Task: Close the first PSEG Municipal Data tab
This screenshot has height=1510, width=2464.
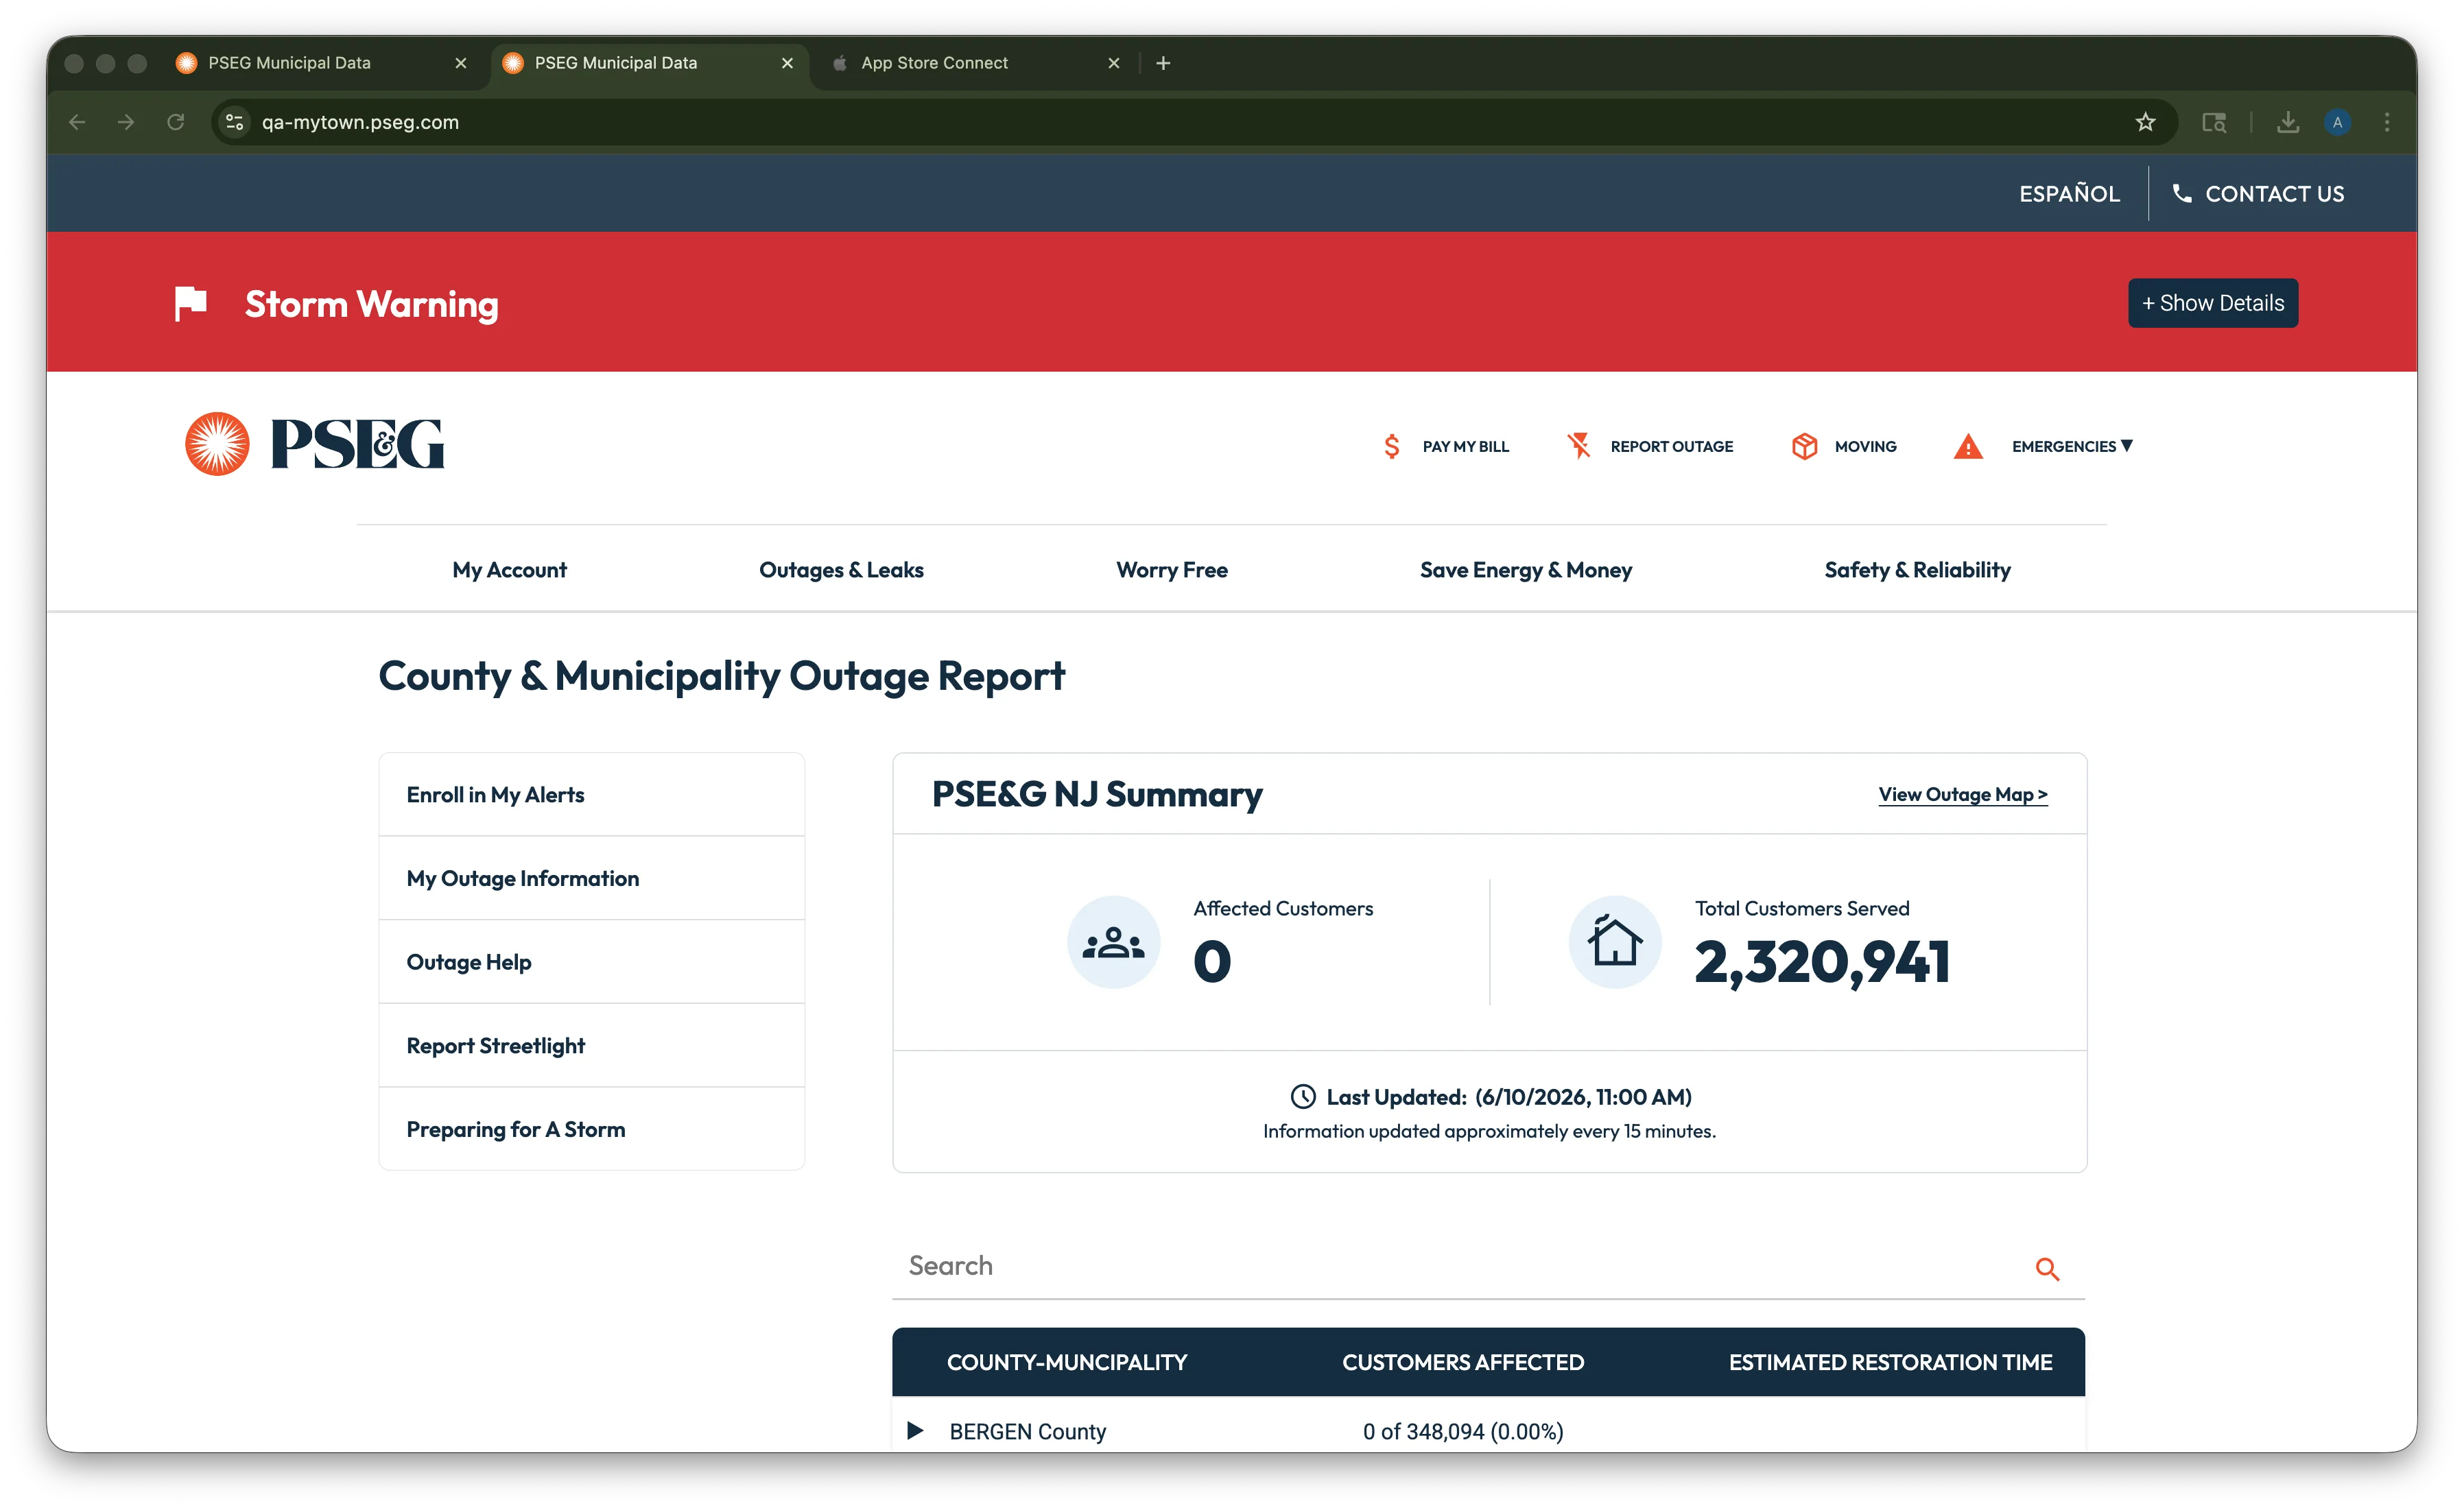Action: (461, 63)
